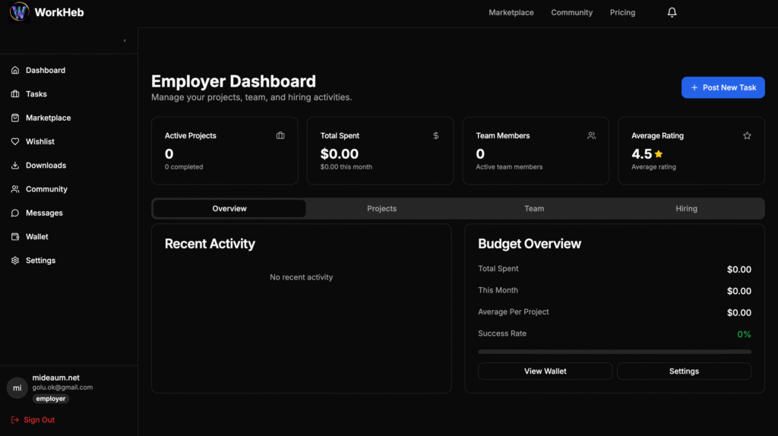Open notifications bell icon
This screenshot has height=436, width=778.
coord(672,12)
